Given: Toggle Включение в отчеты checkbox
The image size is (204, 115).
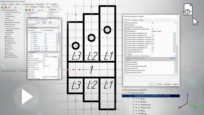Looking at the screenshot, I should (x=44, y=64).
